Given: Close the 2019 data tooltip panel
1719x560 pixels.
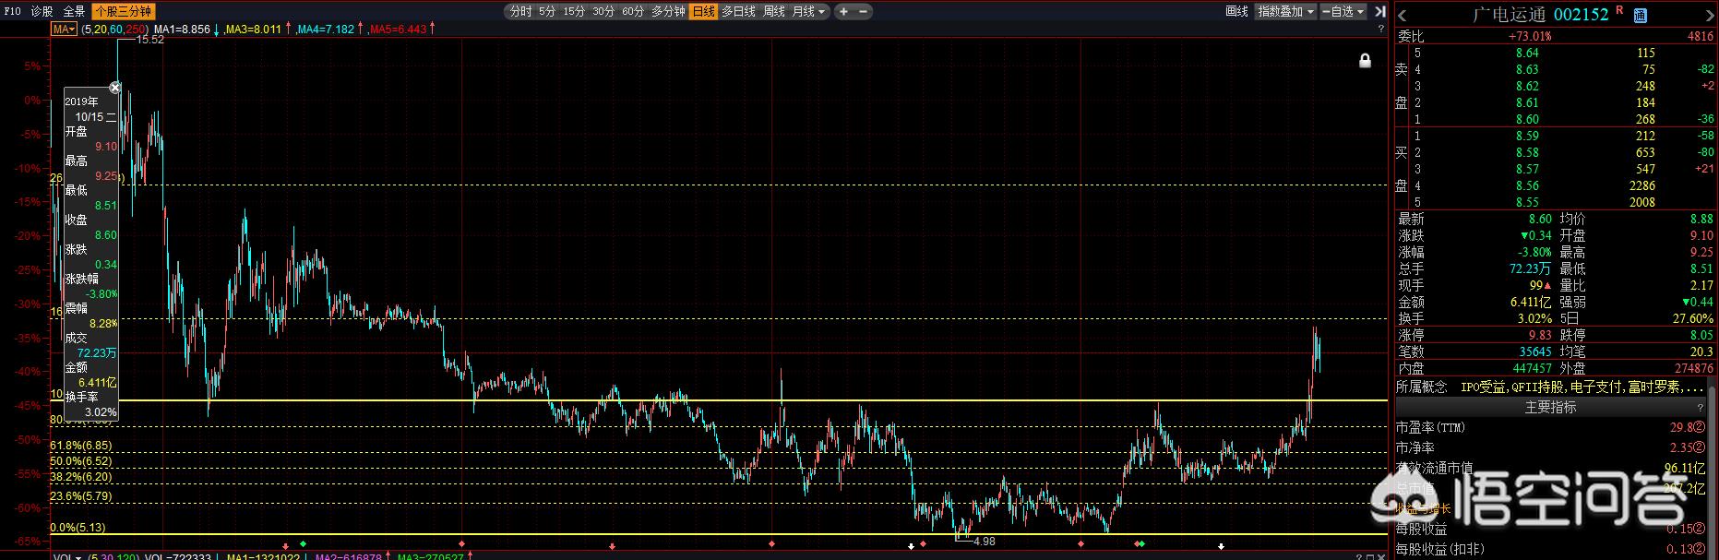Looking at the screenshot, I should click(114, 88).
